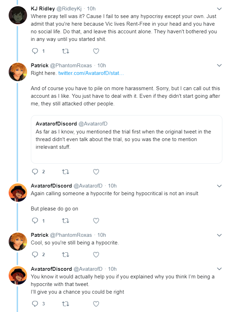Viewport: 231px width, 312px height.
Task: Retweet KJ Ridley's tweet
Action: (66, 51)
